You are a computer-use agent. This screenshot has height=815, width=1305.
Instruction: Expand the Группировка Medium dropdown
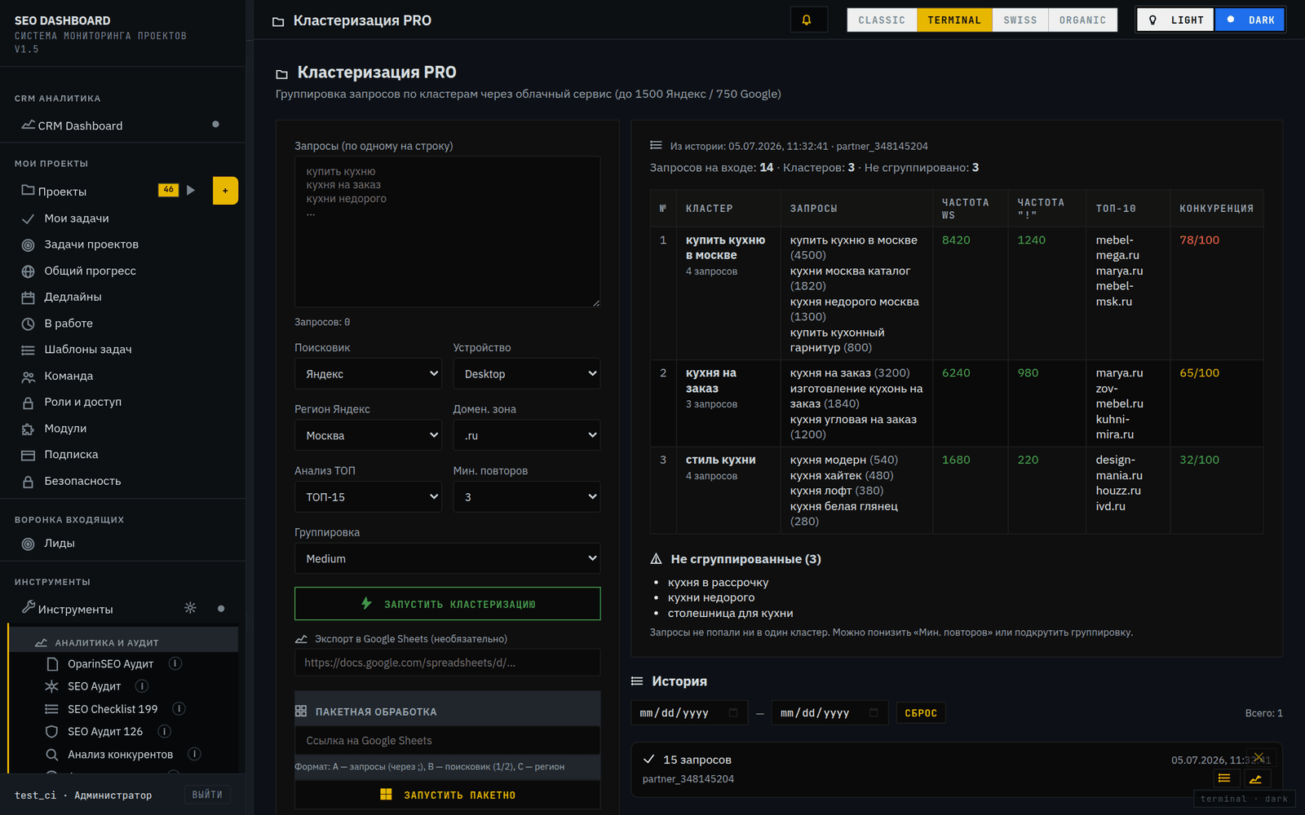(x=447, y=558)
